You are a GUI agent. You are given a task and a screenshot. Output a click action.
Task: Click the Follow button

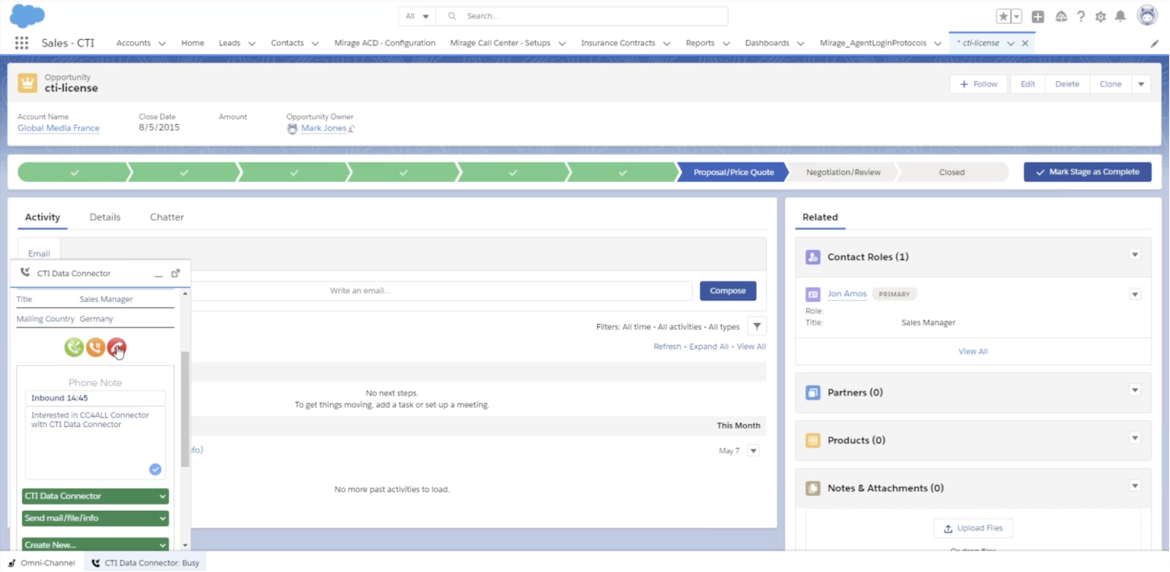pos(979,84)
